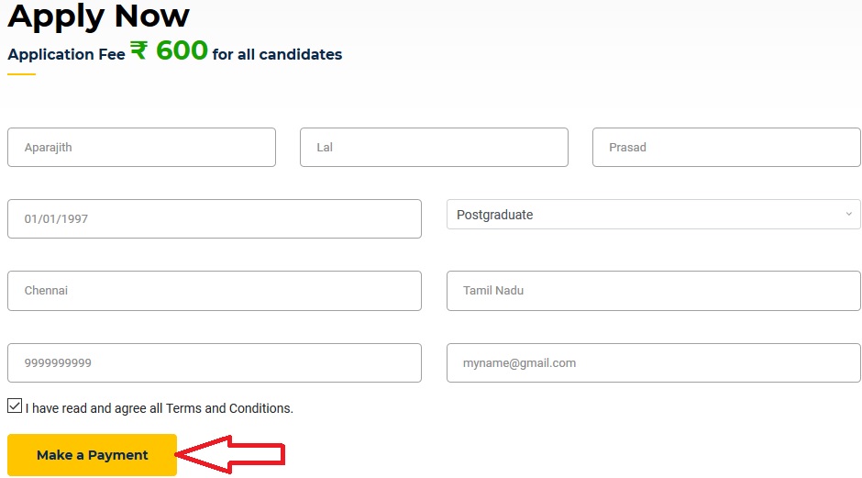The height and width of the screenshot is (478, 862).
Task: Click the last name field showing Prasad
Action: click(726, 148)
